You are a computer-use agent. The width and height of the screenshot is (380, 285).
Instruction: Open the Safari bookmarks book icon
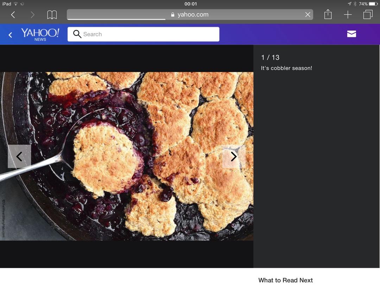pyautogui.click(x=52, y=14)
